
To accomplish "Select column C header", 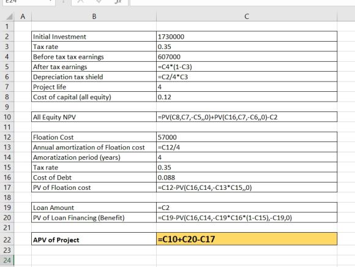I will pos(247,17).
